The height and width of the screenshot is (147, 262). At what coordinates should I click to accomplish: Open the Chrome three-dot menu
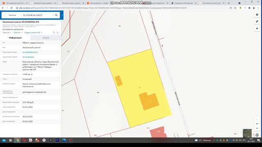(258, 8)
